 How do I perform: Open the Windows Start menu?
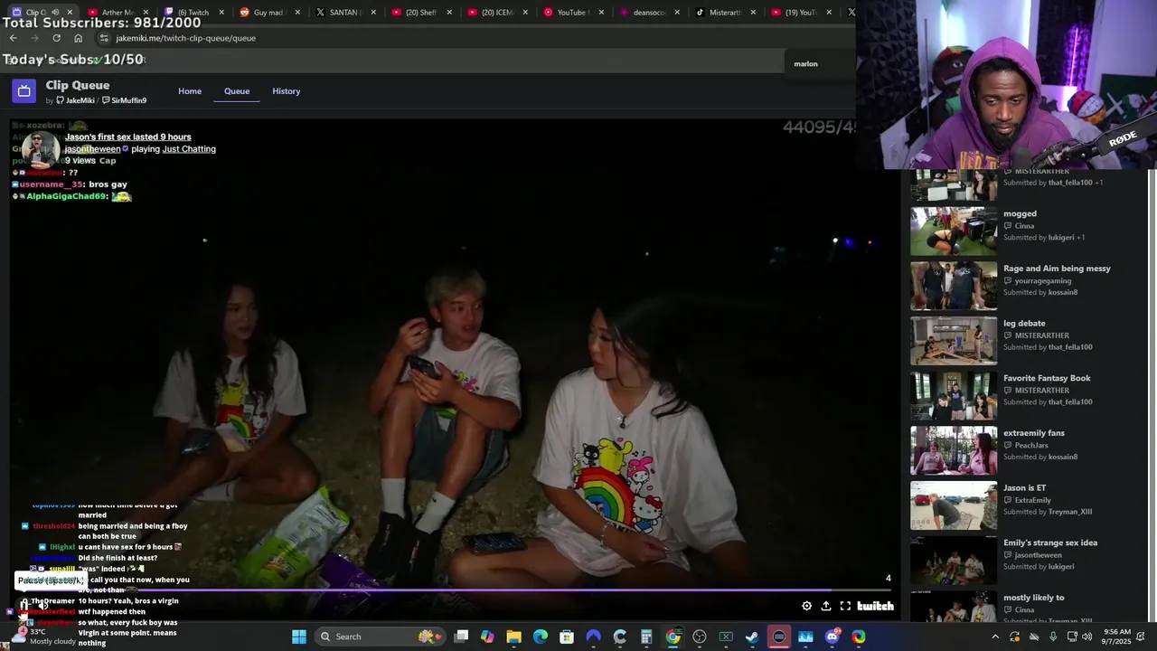click(298, 637)
